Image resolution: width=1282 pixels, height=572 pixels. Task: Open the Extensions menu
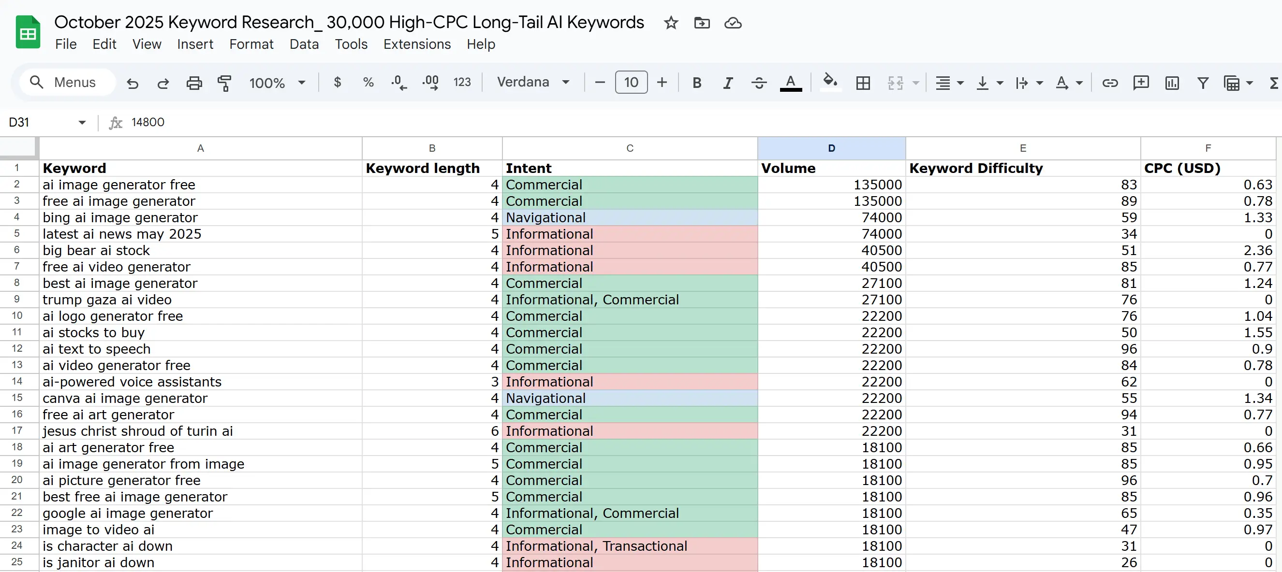pyautogui.click(x=416, y=44)
